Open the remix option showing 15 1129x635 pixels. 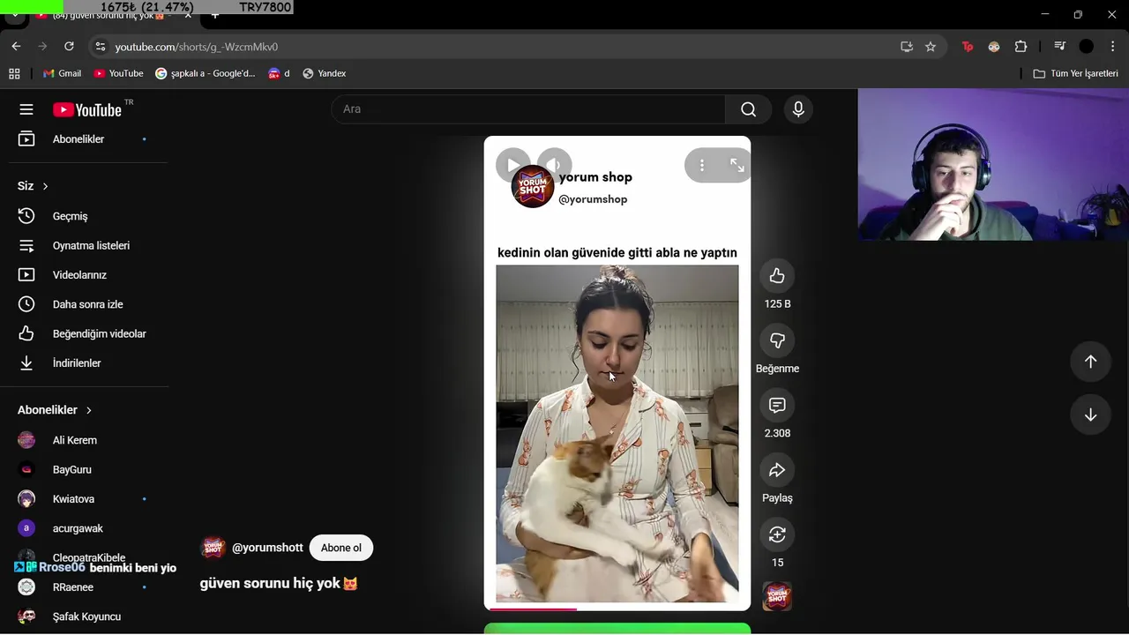pos(777,534)
